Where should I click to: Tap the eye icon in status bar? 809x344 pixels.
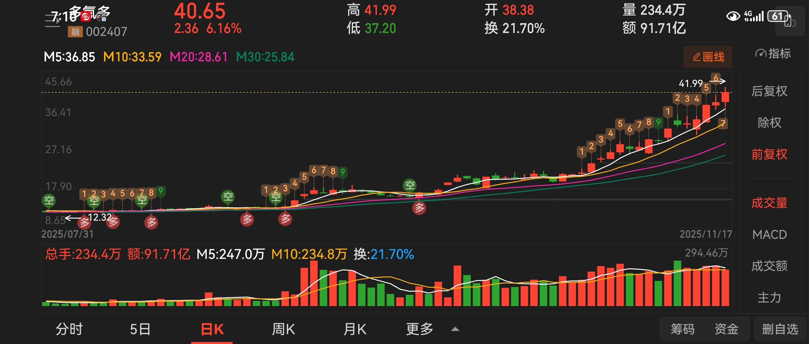point(733,16)
